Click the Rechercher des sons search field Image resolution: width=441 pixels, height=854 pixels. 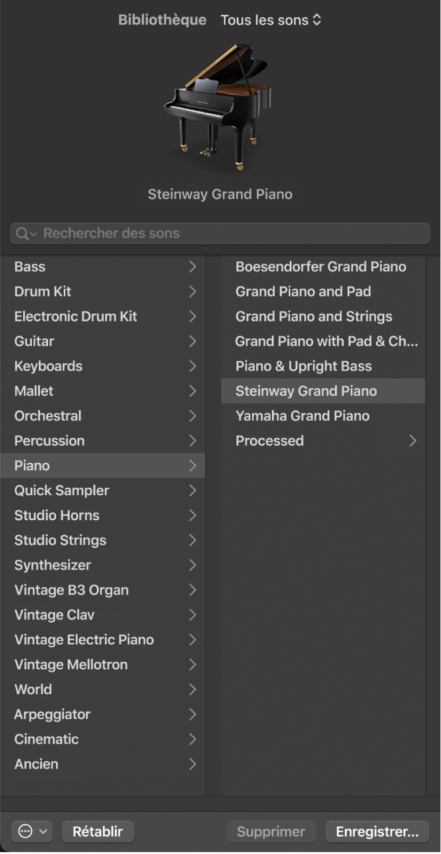tap(232, 233)
